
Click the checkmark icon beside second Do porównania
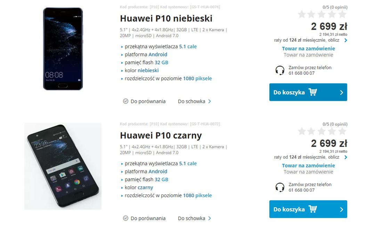[x=125, y=218]
